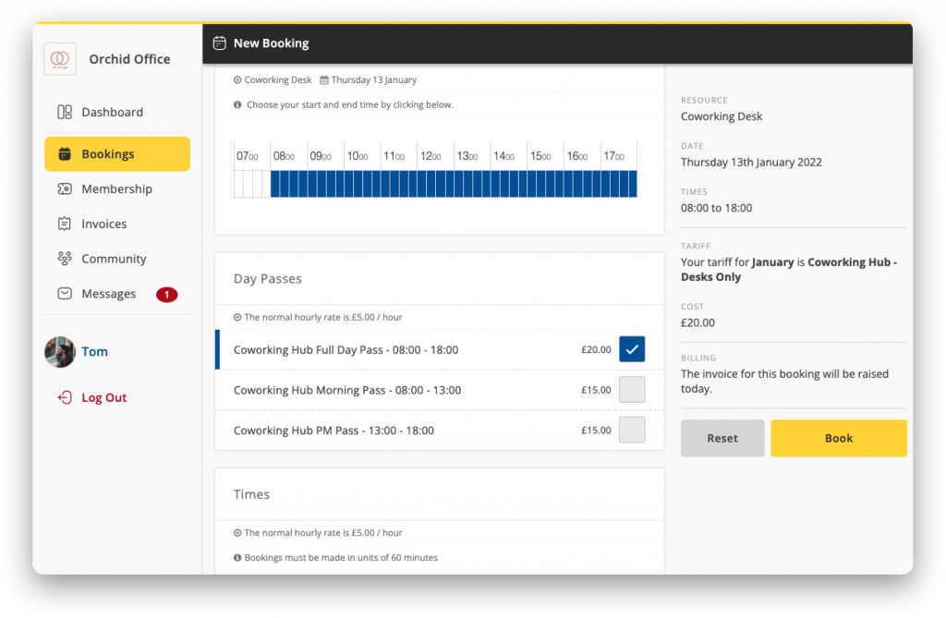Image resolution: width=946 pixels, height=618 pixels.
Task: Click the unread messages badge showing 1
Action: 166,295
